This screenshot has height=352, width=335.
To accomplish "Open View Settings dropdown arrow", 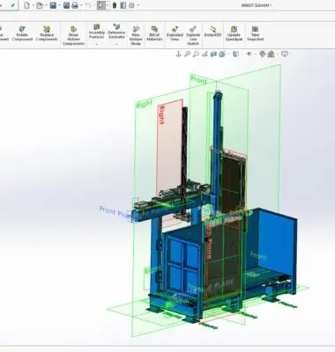I will (x=290, y=54).
